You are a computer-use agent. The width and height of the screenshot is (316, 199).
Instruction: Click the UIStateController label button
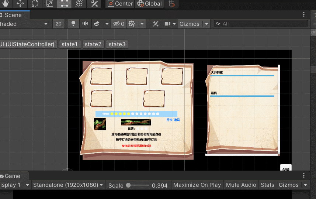coord(28,44)
